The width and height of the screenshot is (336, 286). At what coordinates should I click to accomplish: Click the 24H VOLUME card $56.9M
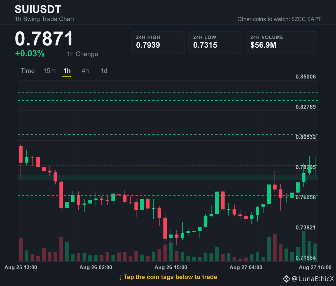[x=281, y=42]
